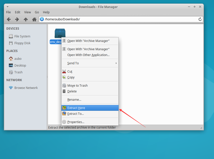Open the File menu

8,12
